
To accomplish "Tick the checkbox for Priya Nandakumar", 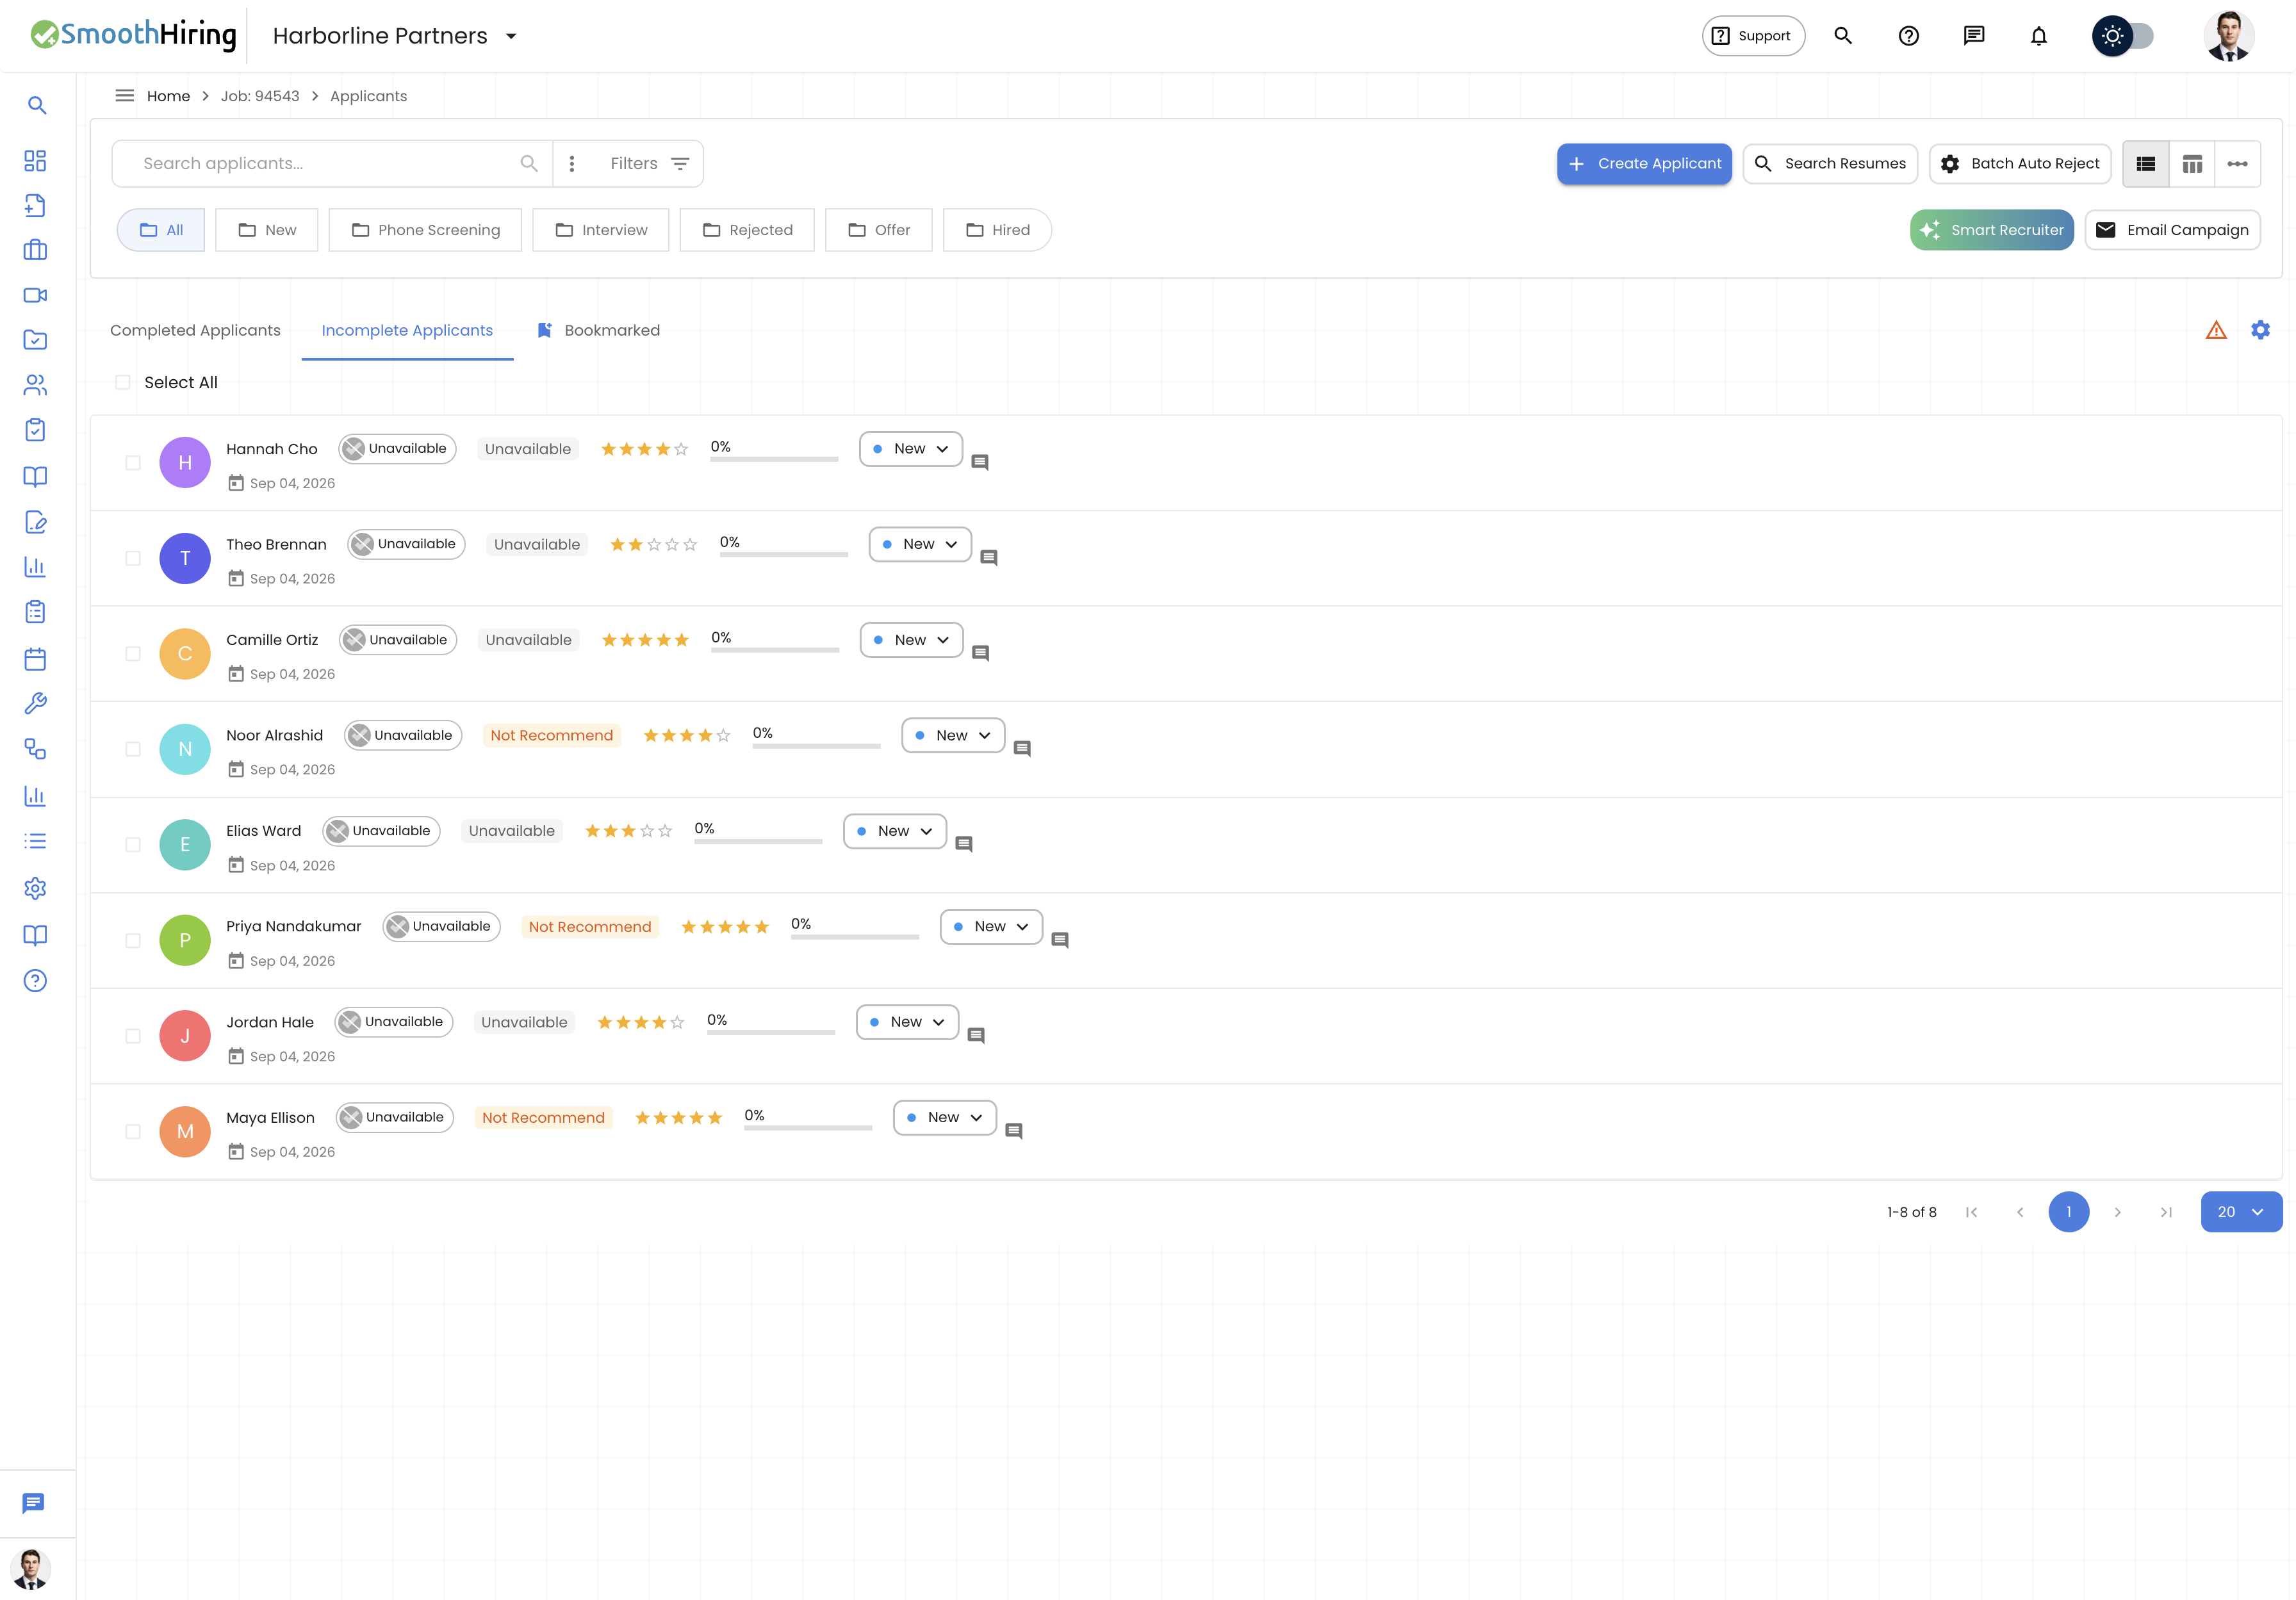I will 133,941.
